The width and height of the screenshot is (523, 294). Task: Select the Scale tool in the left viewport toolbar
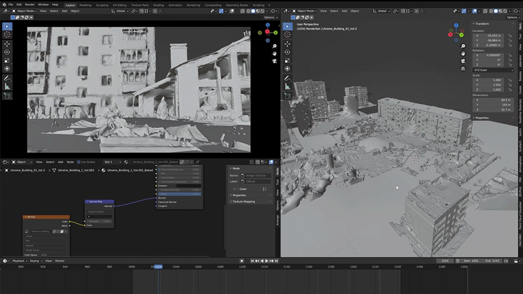click(7, 61)
